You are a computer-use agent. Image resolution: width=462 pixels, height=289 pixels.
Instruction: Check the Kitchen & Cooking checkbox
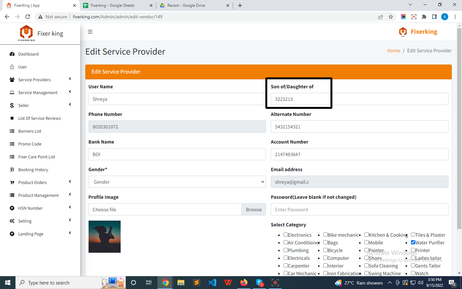[x=366, y=235]
